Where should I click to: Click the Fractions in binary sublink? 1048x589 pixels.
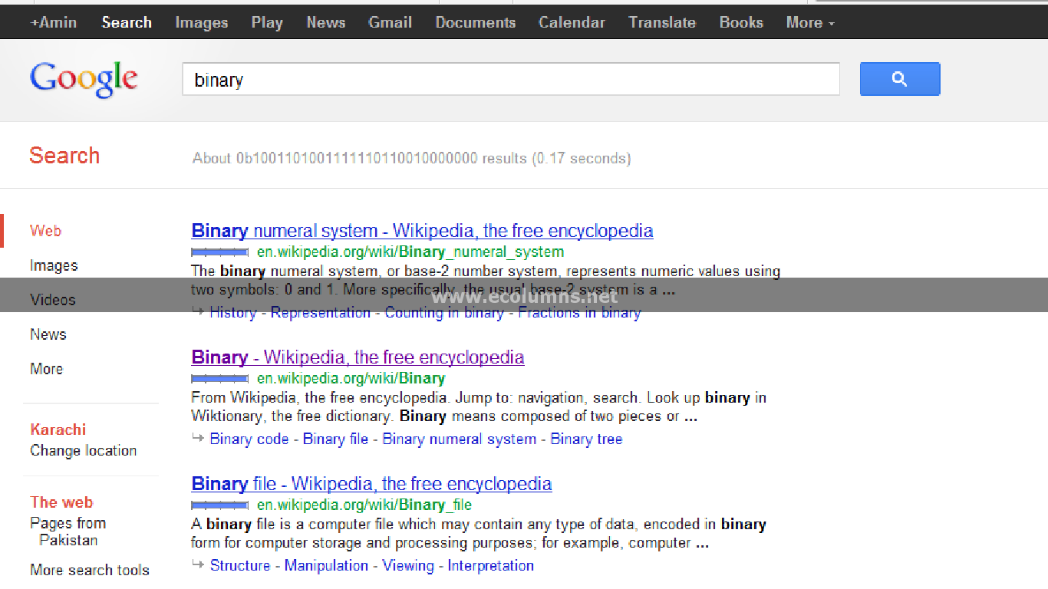click(579, 312)
